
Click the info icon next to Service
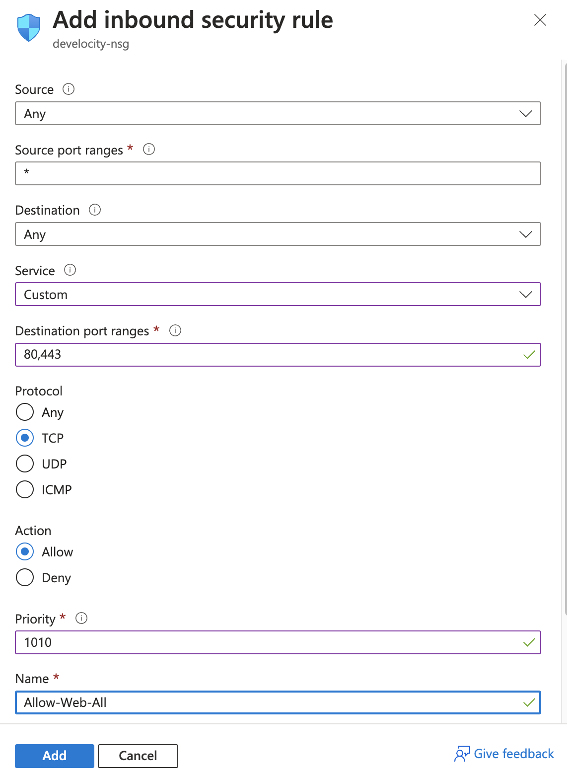tap(70, 270)
